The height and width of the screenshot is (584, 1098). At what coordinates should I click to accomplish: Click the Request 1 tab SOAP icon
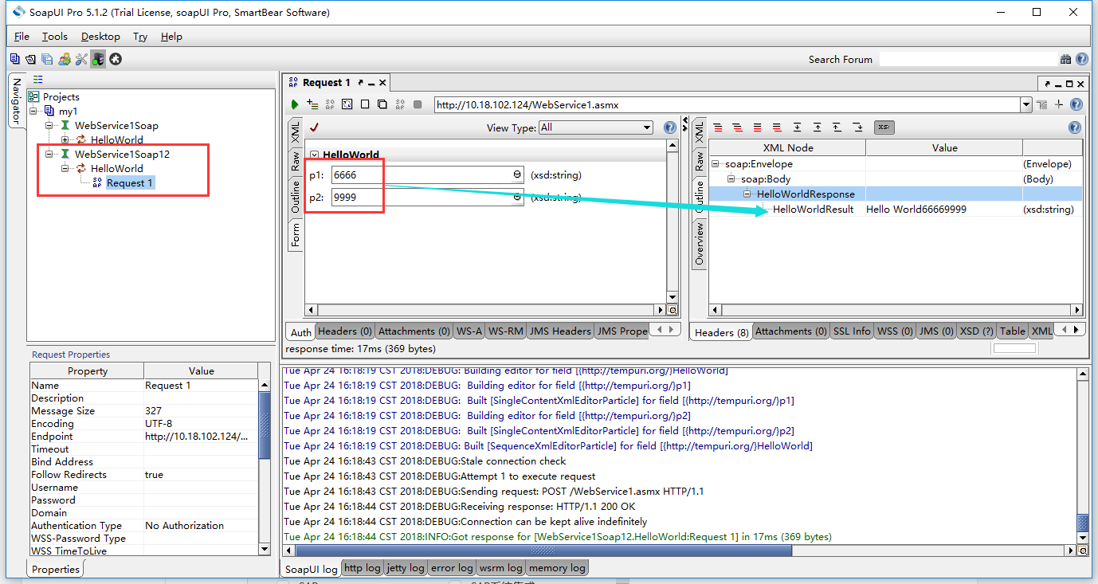click(x=293, y=82)
